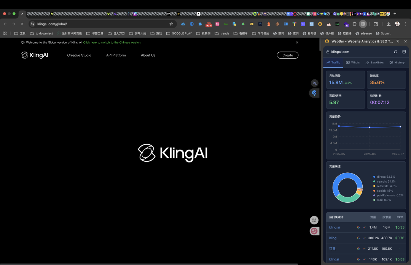Click the Submit bookmark
The width and height of the screenshot is (411, 265).
click(x=383, y=33)
